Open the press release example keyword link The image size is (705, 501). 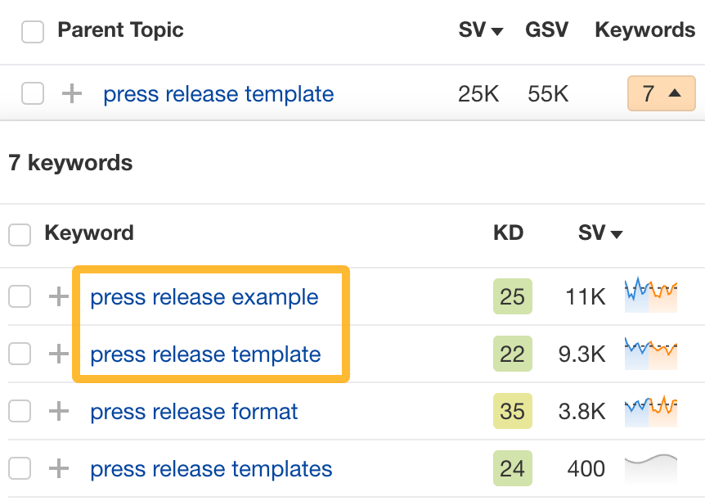[x=204, y=296]
